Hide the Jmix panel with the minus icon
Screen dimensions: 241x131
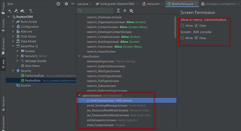tap(73, 4)
